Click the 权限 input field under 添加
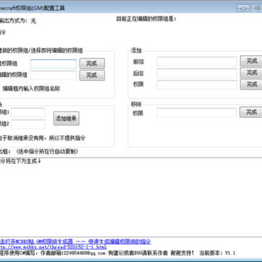The image size is (262, 262). tap(196, 84)
